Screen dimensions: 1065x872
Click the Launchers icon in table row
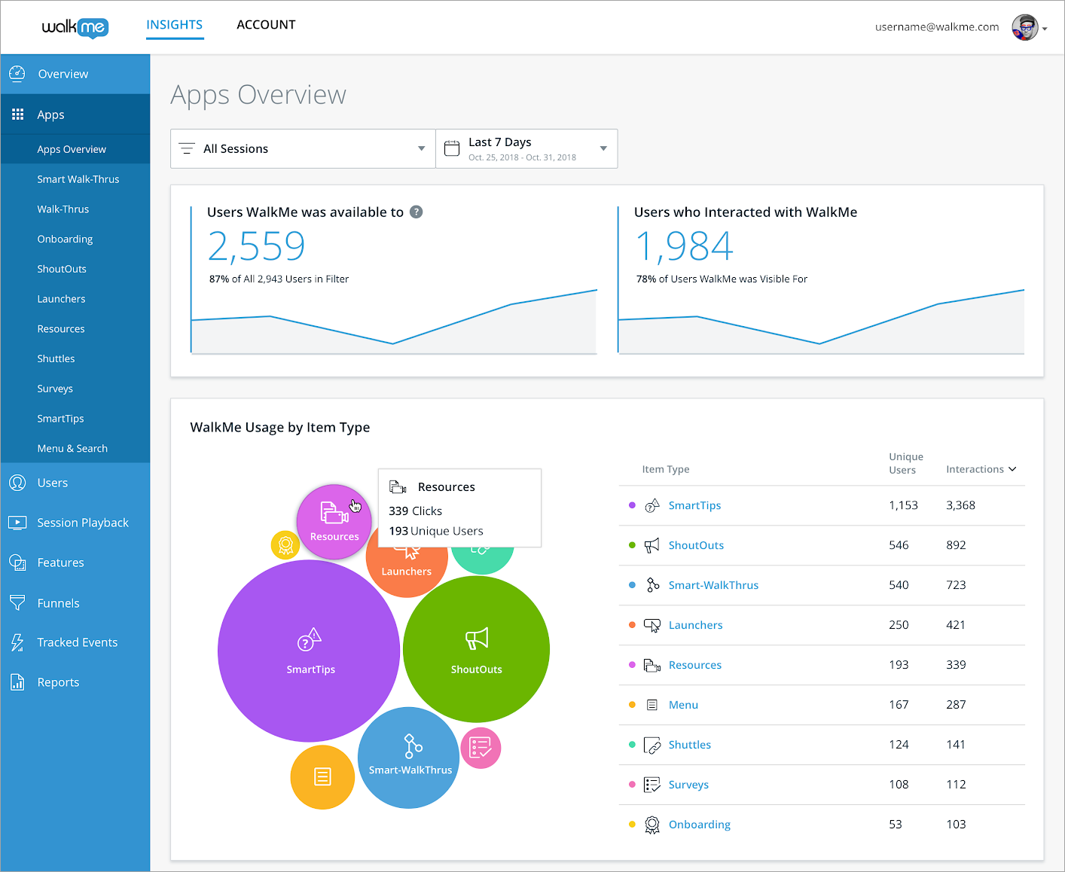click(652, 625)
